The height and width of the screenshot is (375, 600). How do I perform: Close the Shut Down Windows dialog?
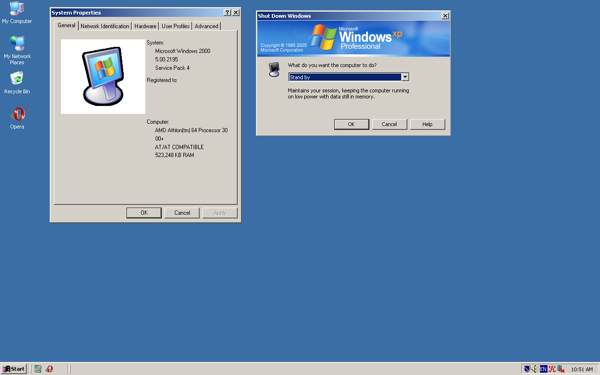tap(445, 16)
